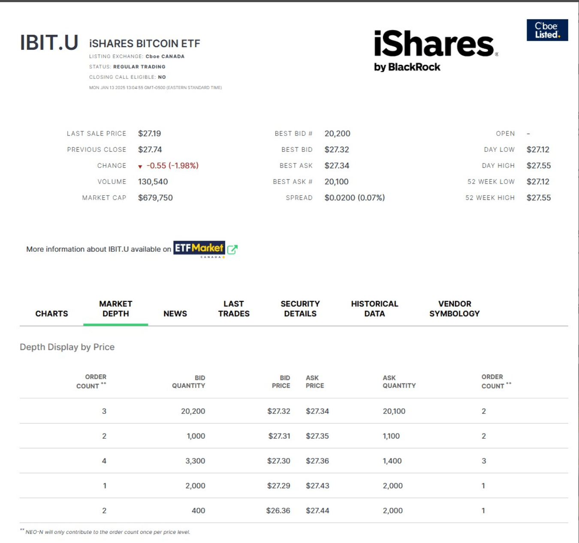Click the Depth Display by Price heading
The width and height of the screenshot is (579, 543).
click(67, 347)
